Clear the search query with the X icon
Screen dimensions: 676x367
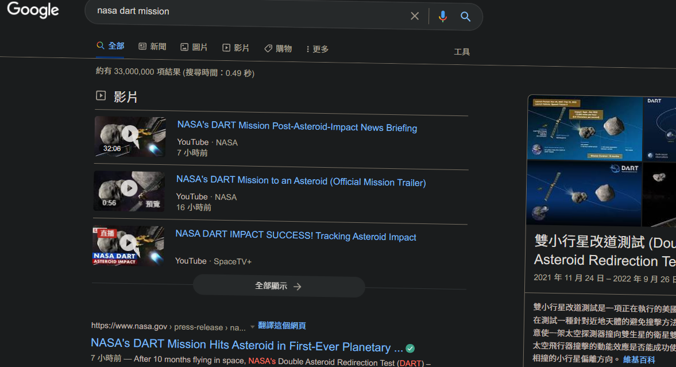click(415, 16)
